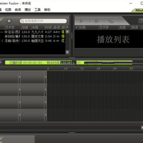Click the 130.0 tempo in the 触摸天空 row
Screen dimensions: 143x143
pos(26,41)
